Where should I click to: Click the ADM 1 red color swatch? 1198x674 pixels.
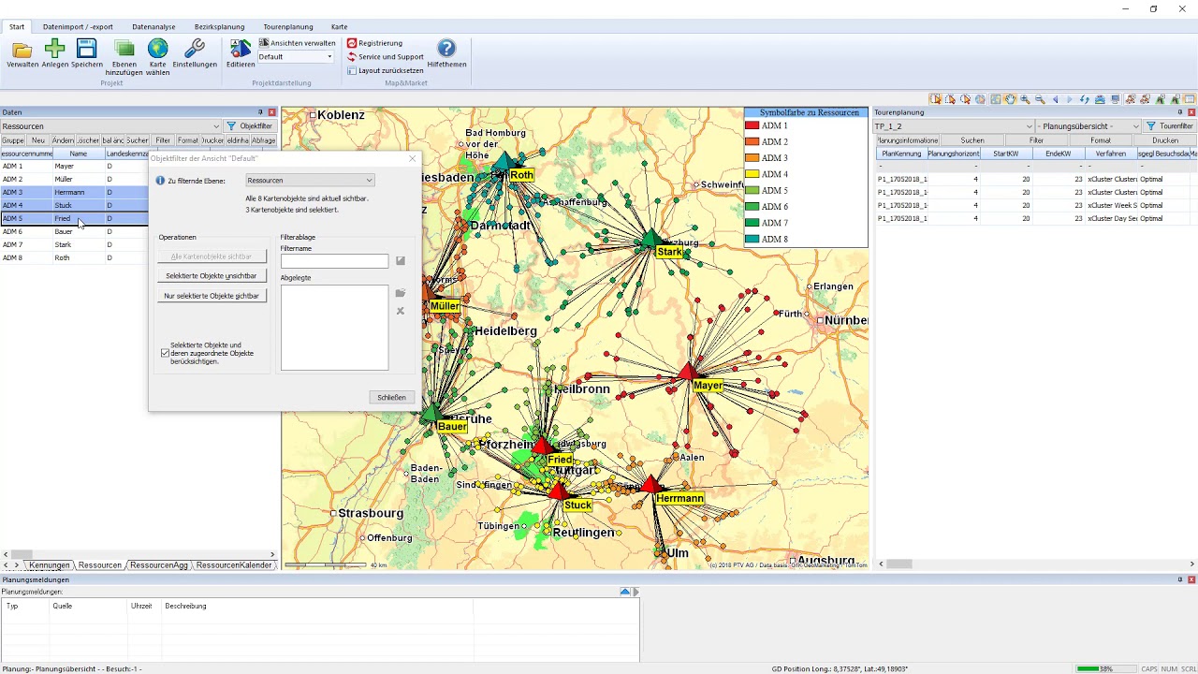(x=752, y=125)
